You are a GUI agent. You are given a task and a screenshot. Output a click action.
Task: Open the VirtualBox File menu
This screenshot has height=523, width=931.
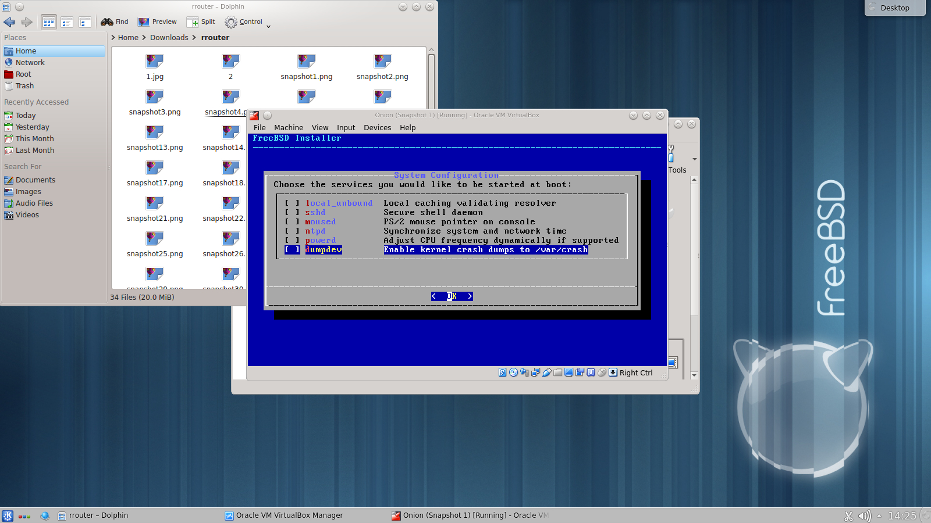coord(260,128)
